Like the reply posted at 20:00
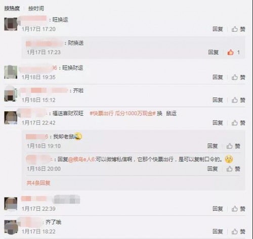Screen dimensions: 253x239 pyautogui.click(x=233, y=169)
